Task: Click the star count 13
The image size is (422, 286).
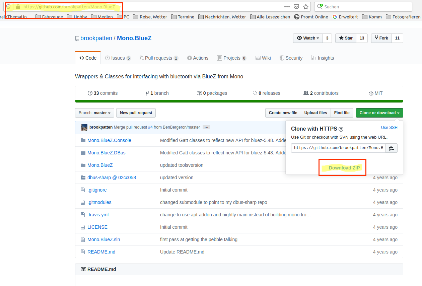Action: coord(362,38)
